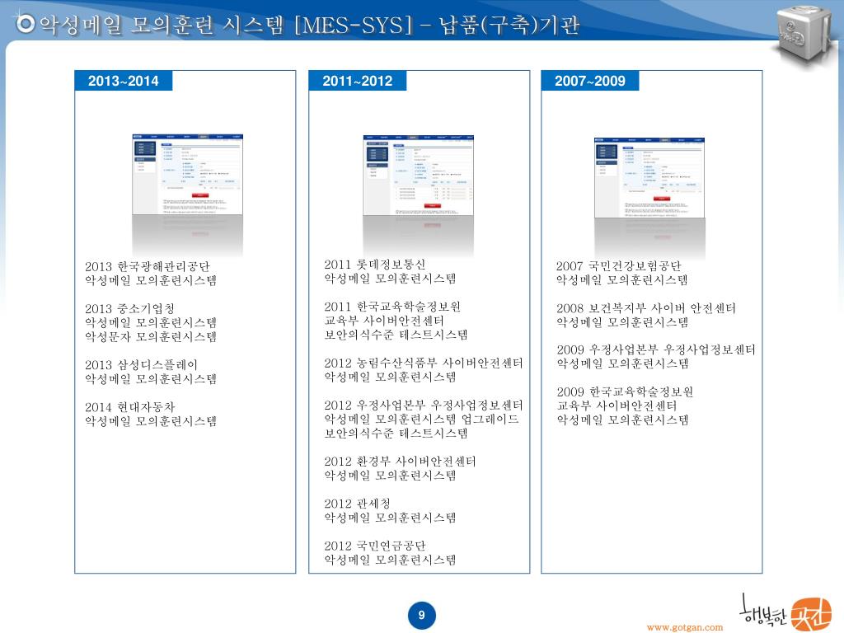
Task: Click 보안의식수준 테스트시스템 under 2011 한국교육학술정보원
Action: click(x=396, y=335)
